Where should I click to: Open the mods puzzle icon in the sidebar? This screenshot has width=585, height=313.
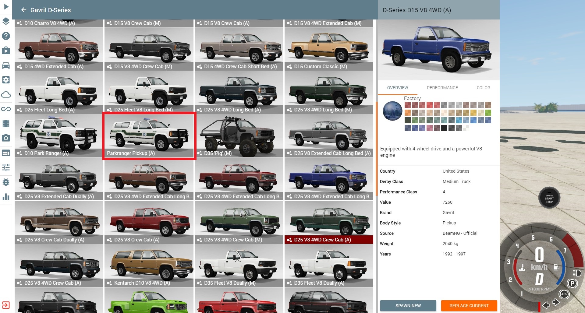tap(6, 51)
